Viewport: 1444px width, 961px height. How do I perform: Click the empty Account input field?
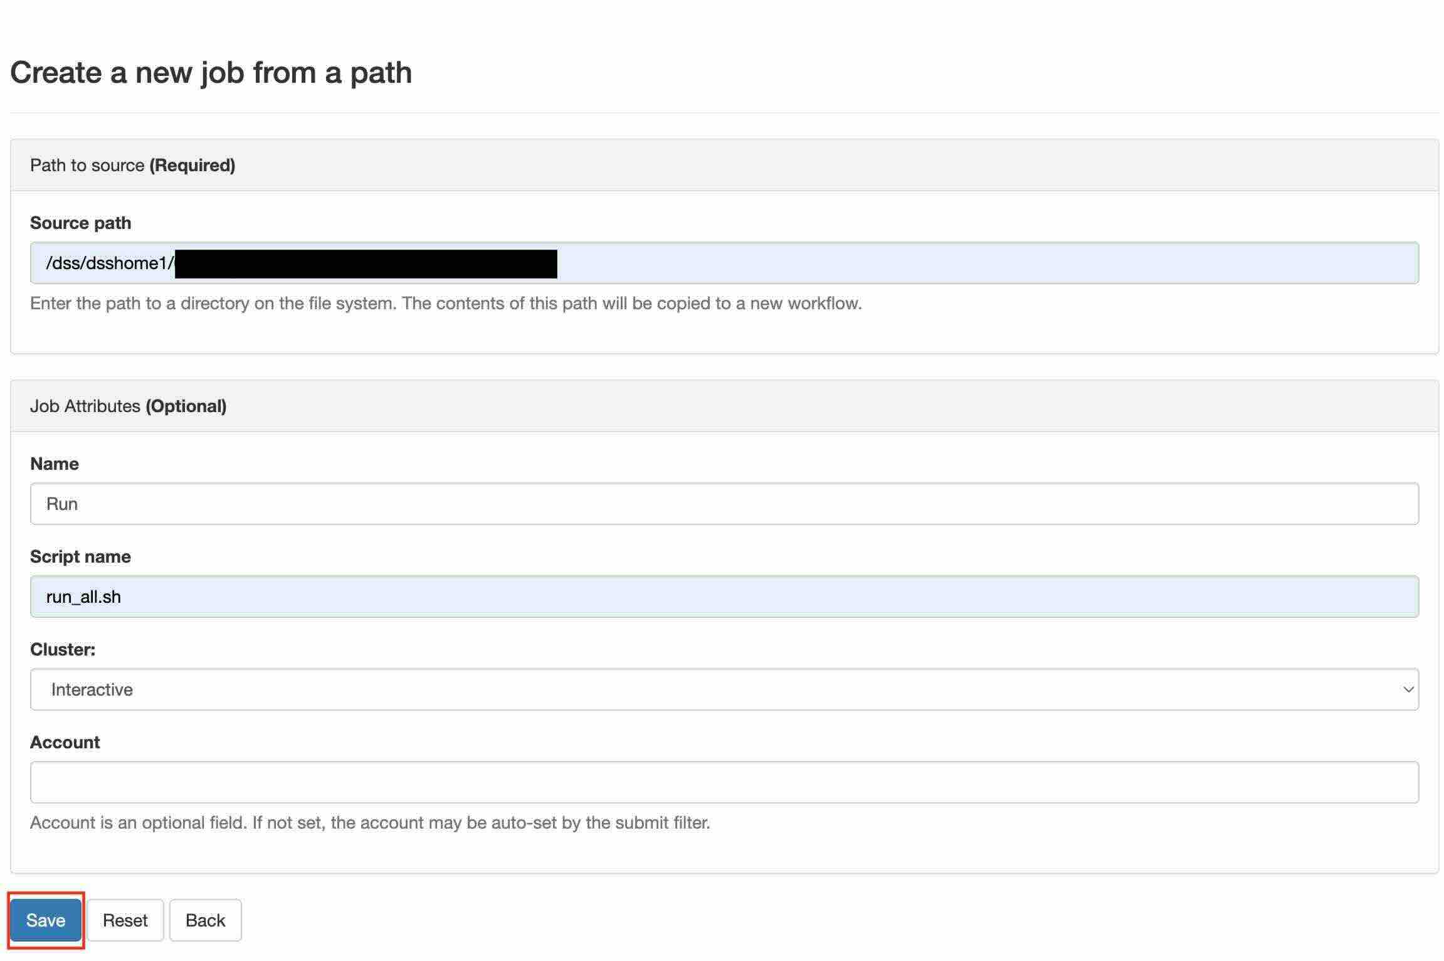pyautogui.click(x=724, y=782)
